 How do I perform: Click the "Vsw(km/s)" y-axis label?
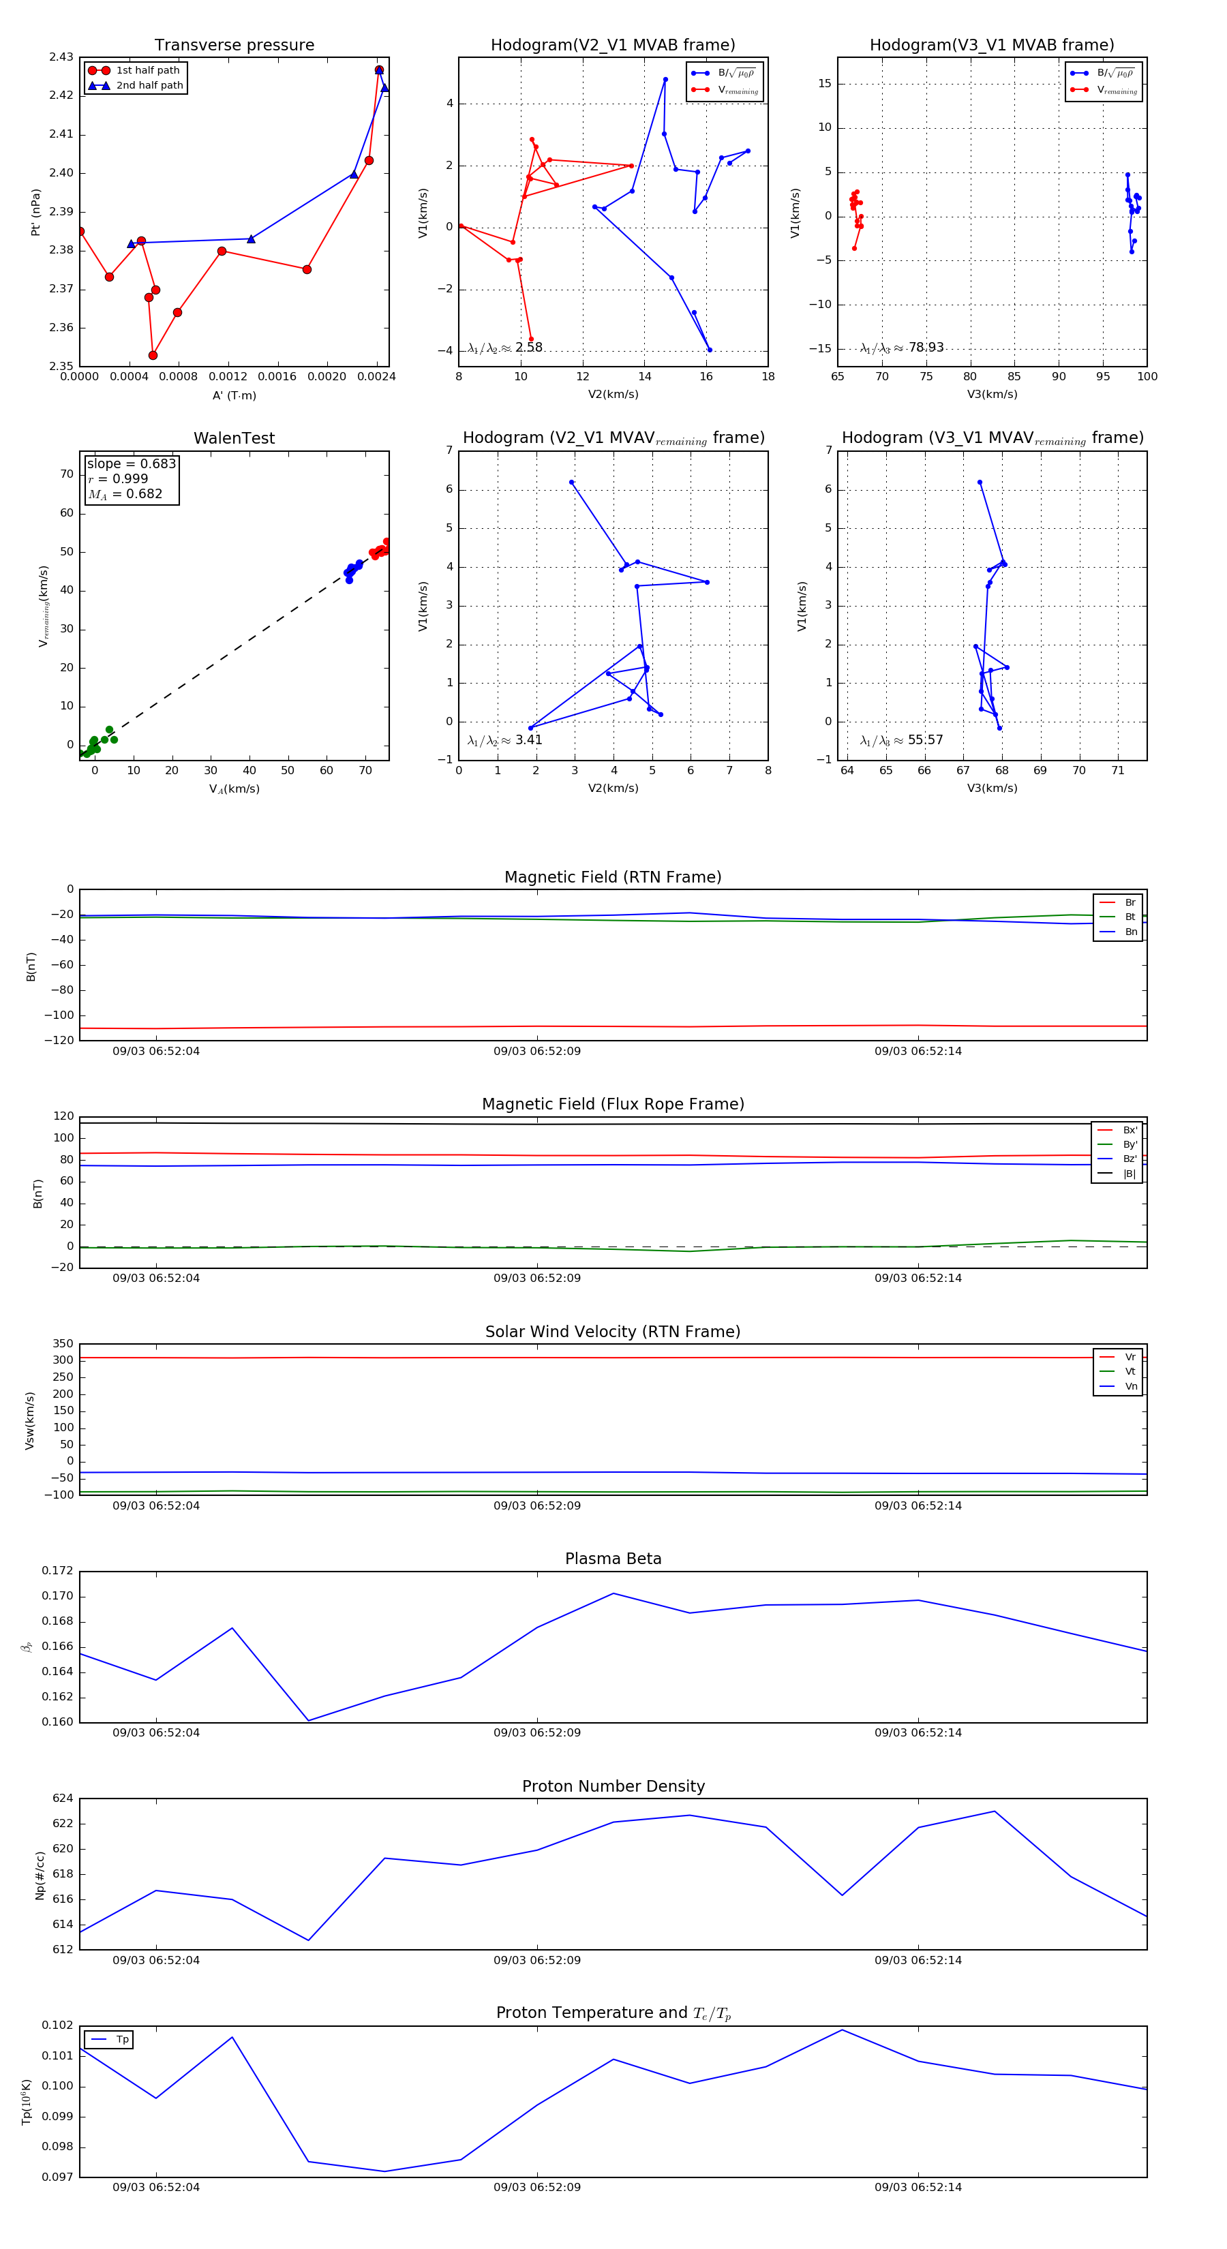click(x=30, y=1420)
